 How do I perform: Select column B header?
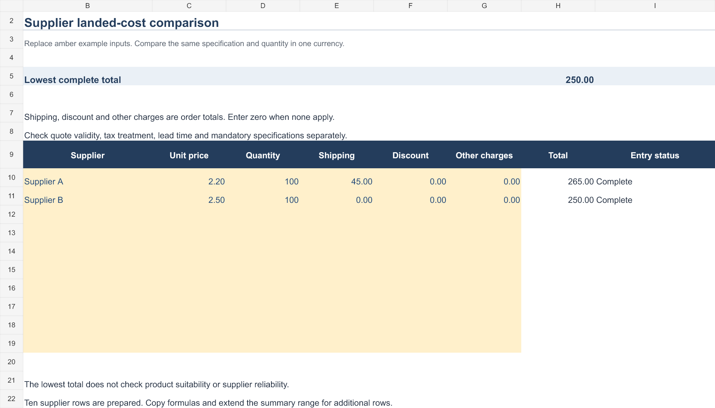[88, 6]
